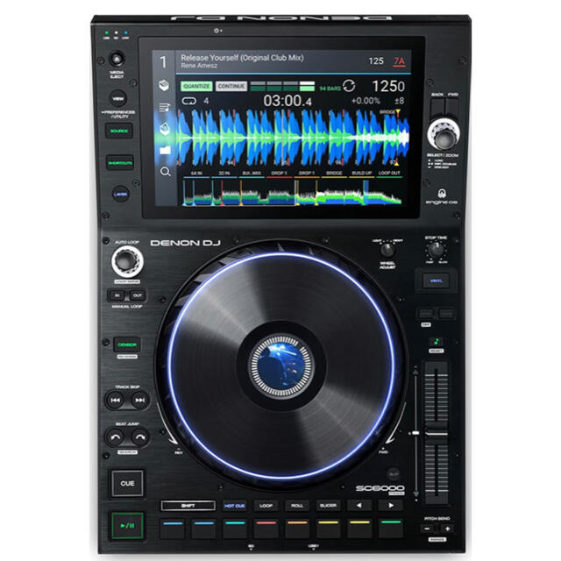Image resolution: width=561 pixels, height=561 pixels.
Task: Click the STOP TIME knob
Action: pyautogui.click(x=436, y=249)
